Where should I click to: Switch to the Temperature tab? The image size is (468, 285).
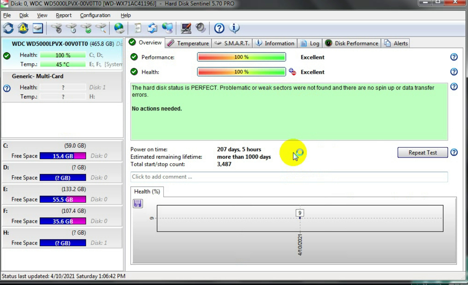[188, 43]
